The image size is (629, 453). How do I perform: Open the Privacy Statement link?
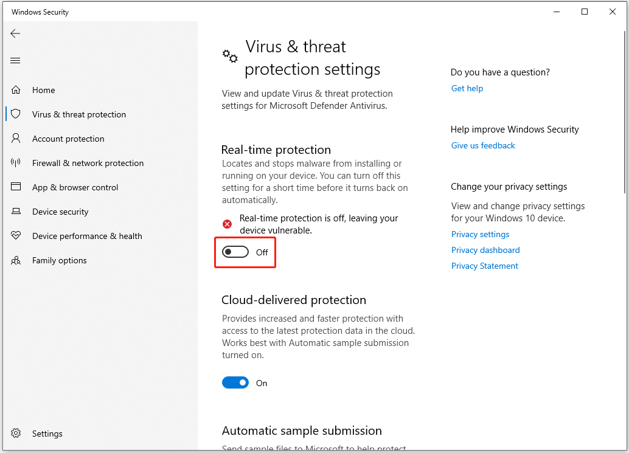[485, 266]
